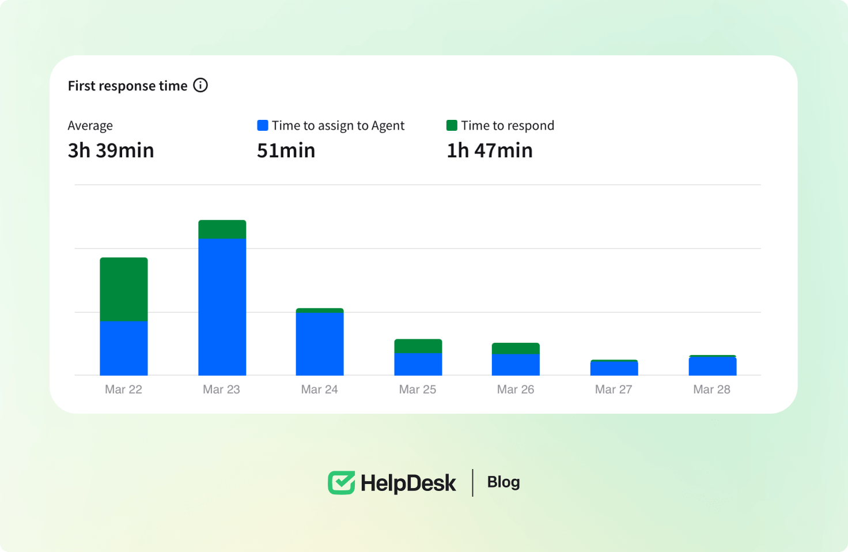
Task: Click the blue Time to assign legend square
Action: coord(263,126)
